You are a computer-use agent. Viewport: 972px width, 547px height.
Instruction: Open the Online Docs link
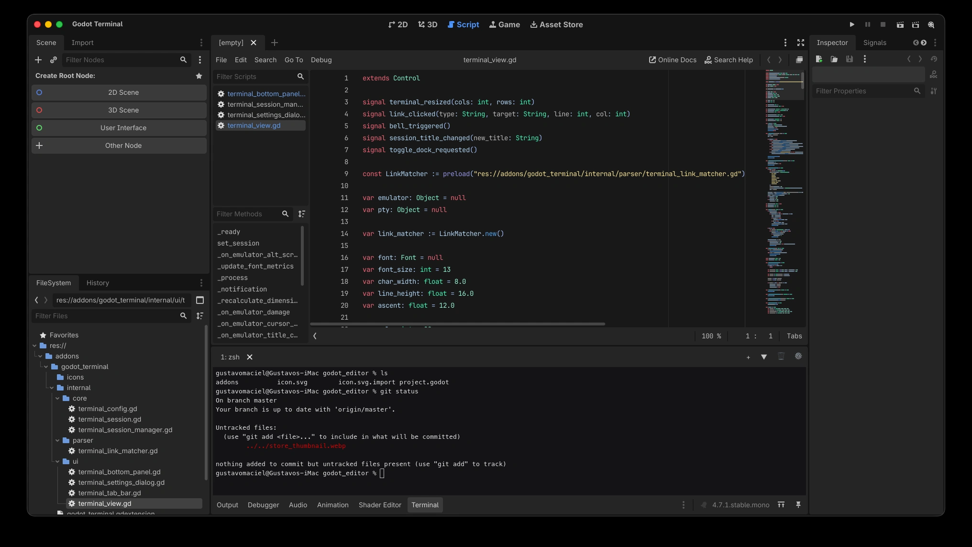tap(673, 60)
